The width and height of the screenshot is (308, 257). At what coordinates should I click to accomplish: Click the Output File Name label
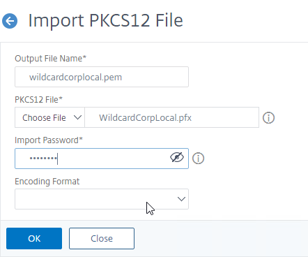point(50,59)
